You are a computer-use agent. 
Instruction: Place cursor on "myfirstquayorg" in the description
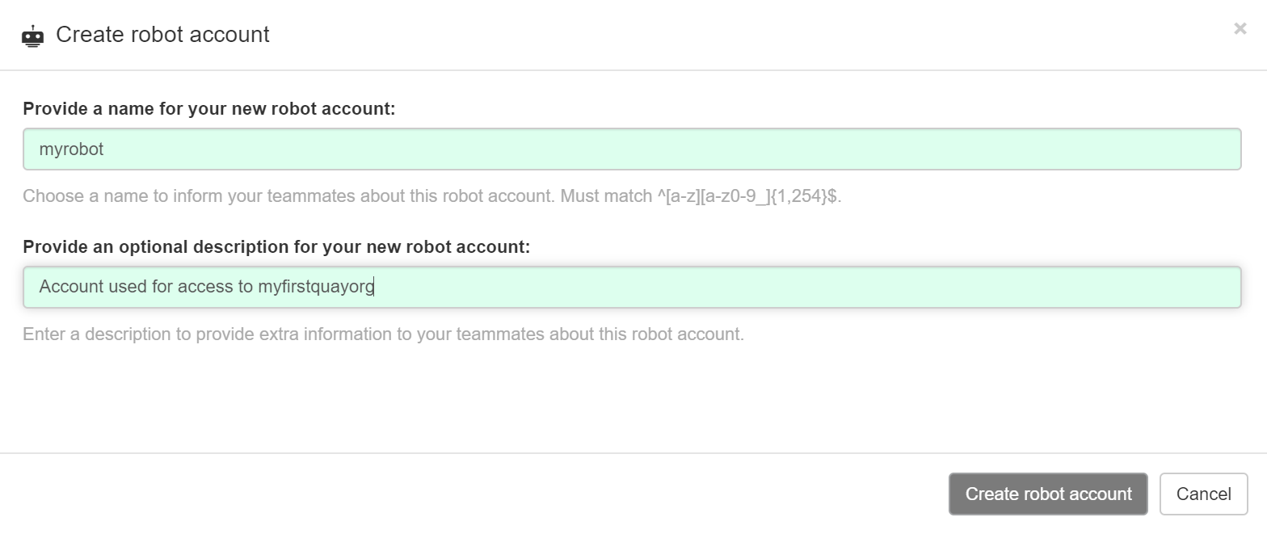click(316, 287)
